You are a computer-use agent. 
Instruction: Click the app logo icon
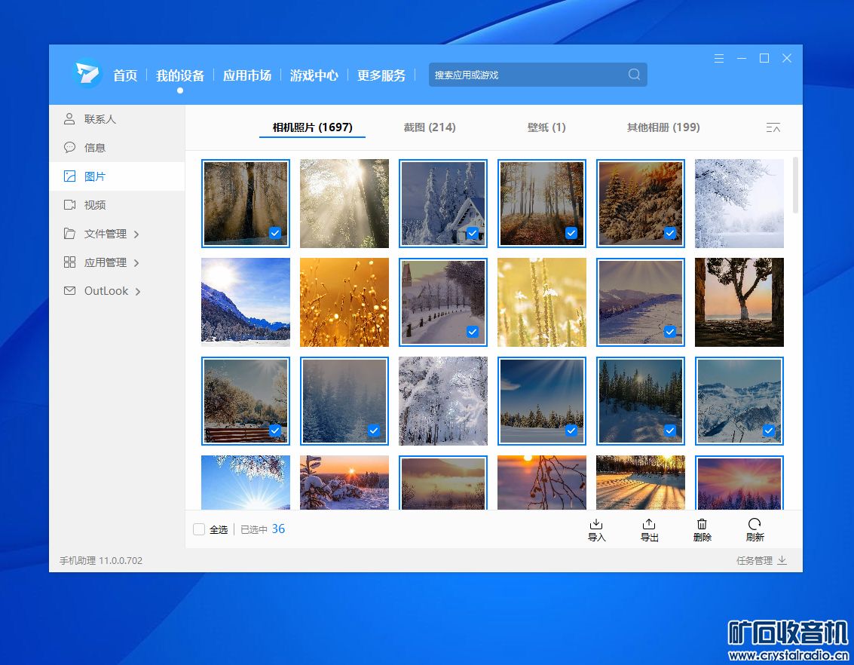87,74
